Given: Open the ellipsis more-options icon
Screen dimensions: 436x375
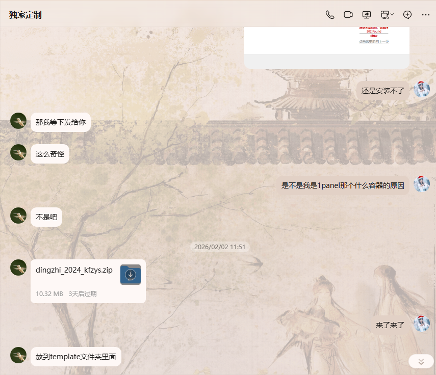Looking at the screenshot, I should (426, 14).
